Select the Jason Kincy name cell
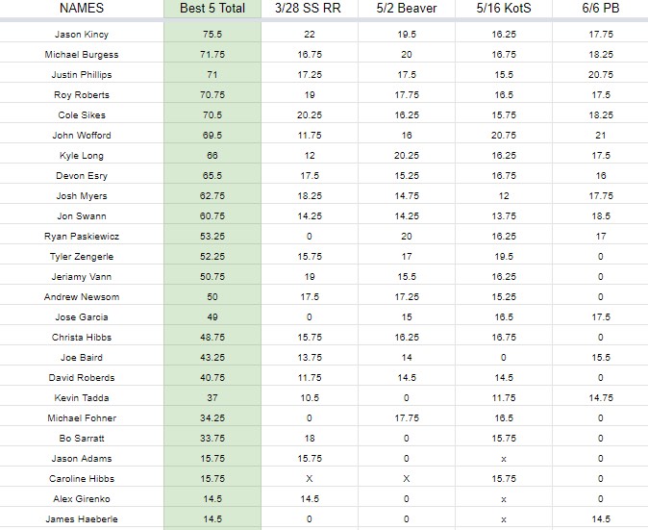The height and width of the screenshot is (530, 648). 82,35
